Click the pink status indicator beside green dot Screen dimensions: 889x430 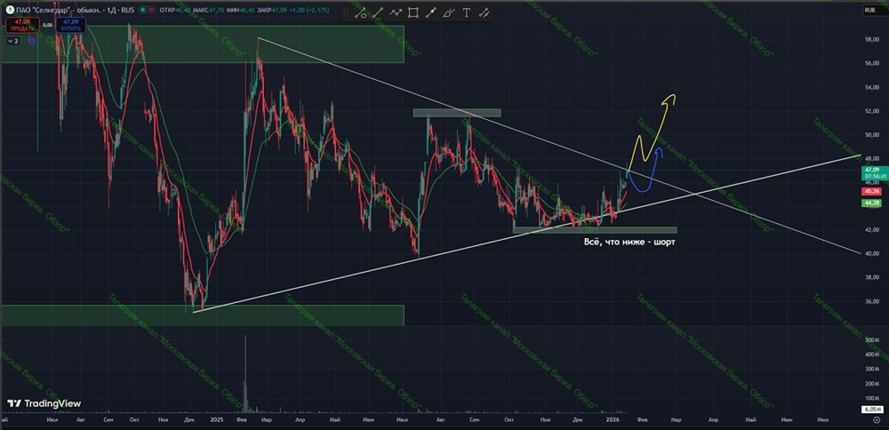pyautogui.click(x=151, y=10)
